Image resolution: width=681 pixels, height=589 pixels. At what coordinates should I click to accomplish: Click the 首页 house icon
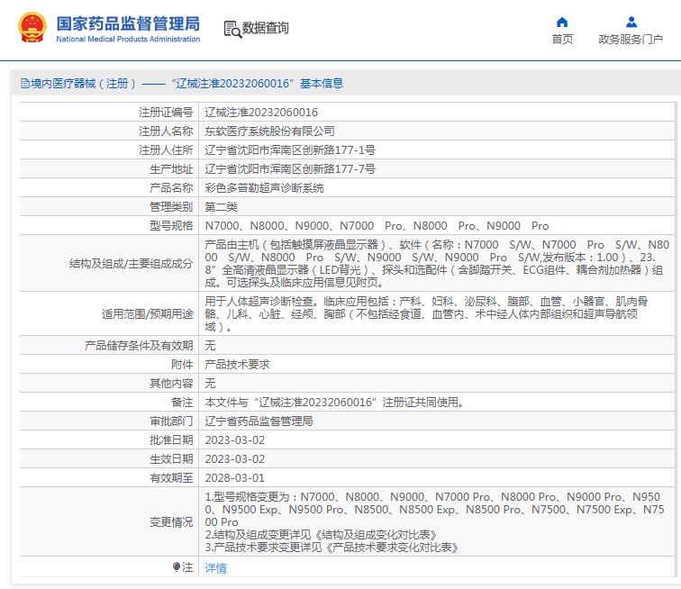562,22
